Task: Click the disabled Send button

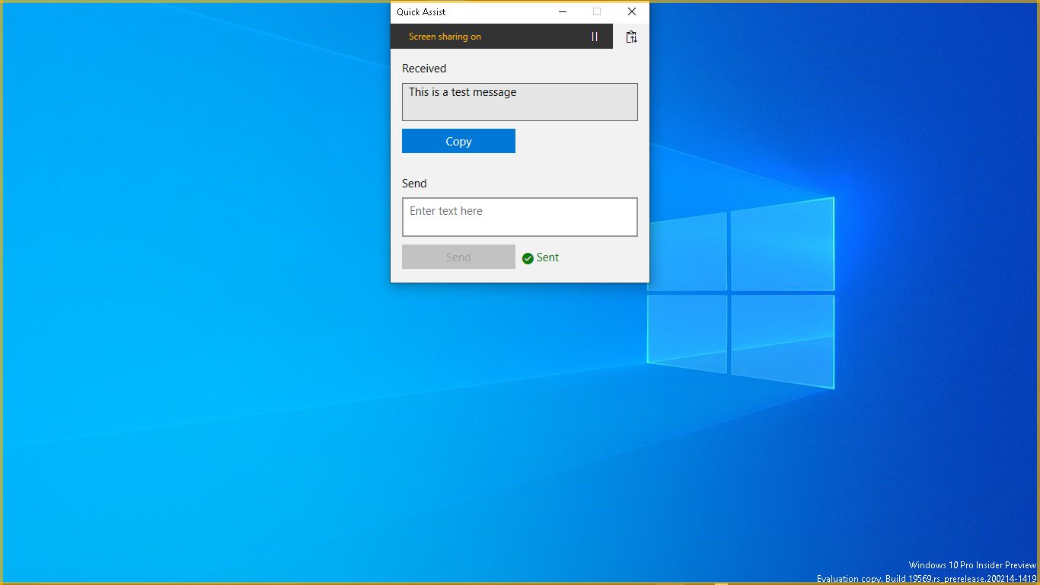Action: pyautogui.click(x=458, y=257)
